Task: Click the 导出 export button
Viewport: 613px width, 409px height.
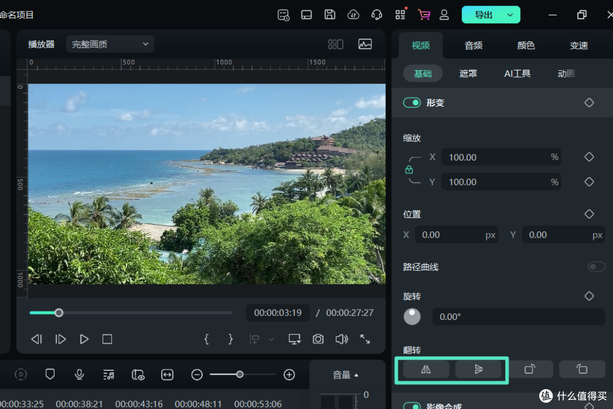Action: 484,15
